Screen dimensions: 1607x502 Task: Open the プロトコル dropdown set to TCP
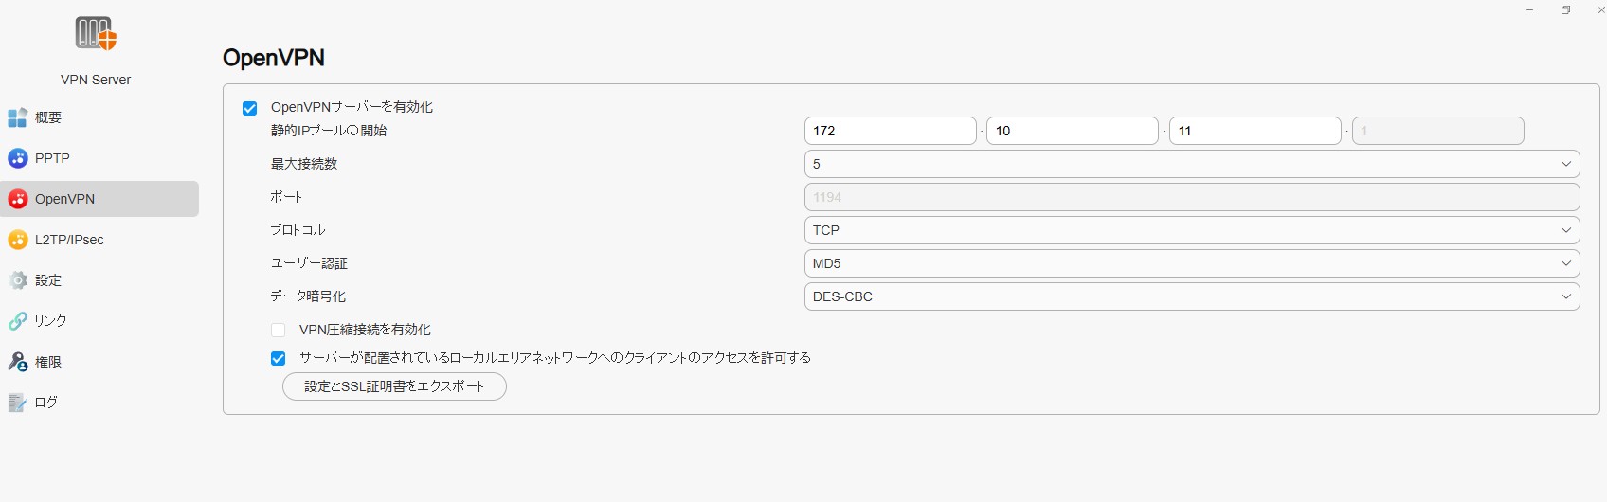(x=1191, y=230)
